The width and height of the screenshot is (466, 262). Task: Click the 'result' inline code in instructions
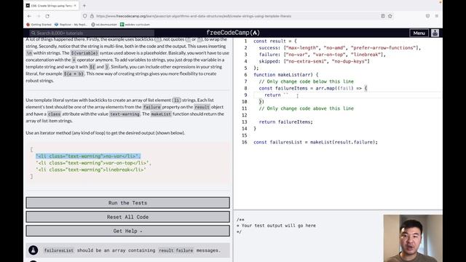tap(202, 107)
